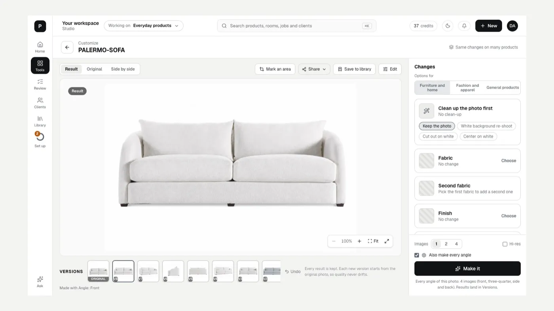Image resolution: width=554 pixels, height=311 pixels.
Task: Select Fashion and apparel options tab
Action: [x=467, y=88]
